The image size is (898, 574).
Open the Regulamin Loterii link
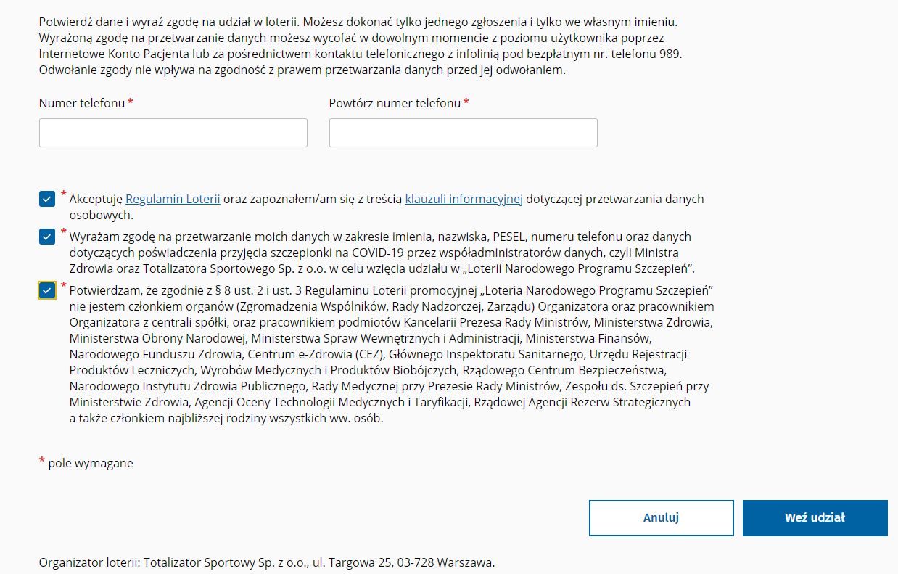(173, 199)
